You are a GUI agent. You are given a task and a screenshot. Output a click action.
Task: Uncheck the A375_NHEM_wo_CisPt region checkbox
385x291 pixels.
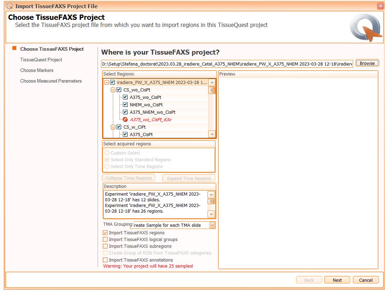[x=125, y=112]
